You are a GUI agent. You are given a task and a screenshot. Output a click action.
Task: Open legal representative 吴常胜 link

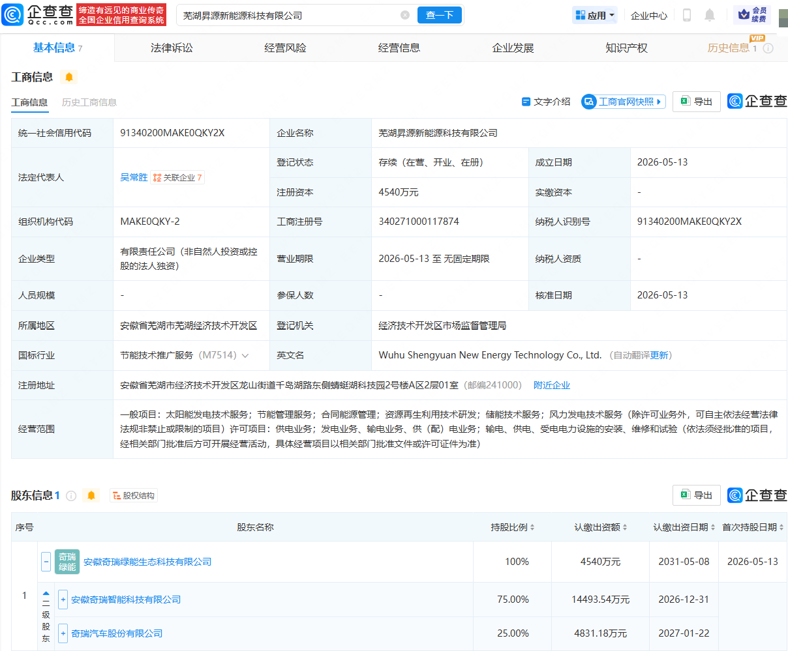tap(134, 177)
